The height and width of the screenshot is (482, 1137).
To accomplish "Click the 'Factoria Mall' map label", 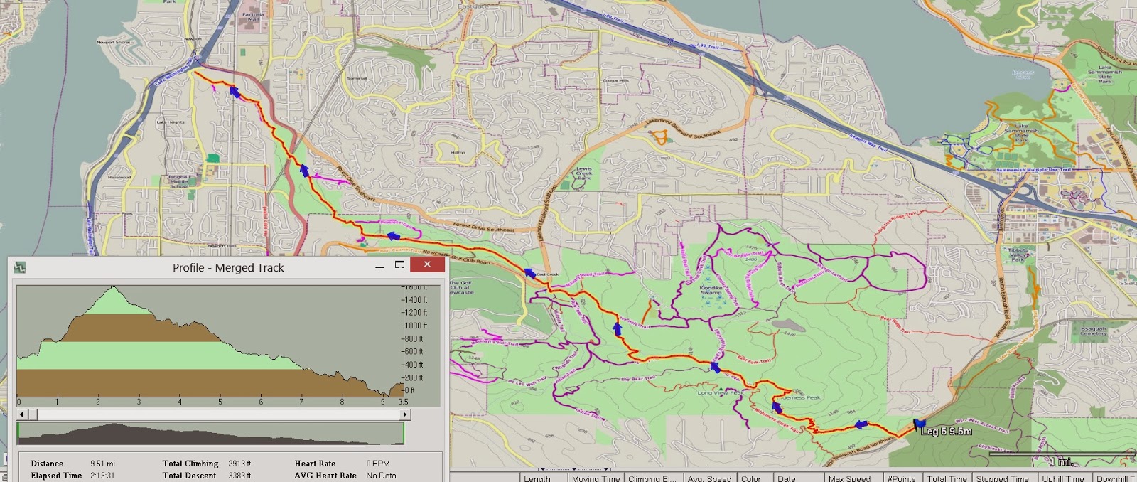I will click(253, 16).
